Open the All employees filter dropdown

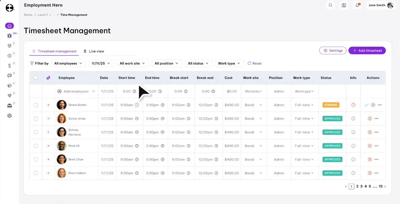click(x=68, y=63)
